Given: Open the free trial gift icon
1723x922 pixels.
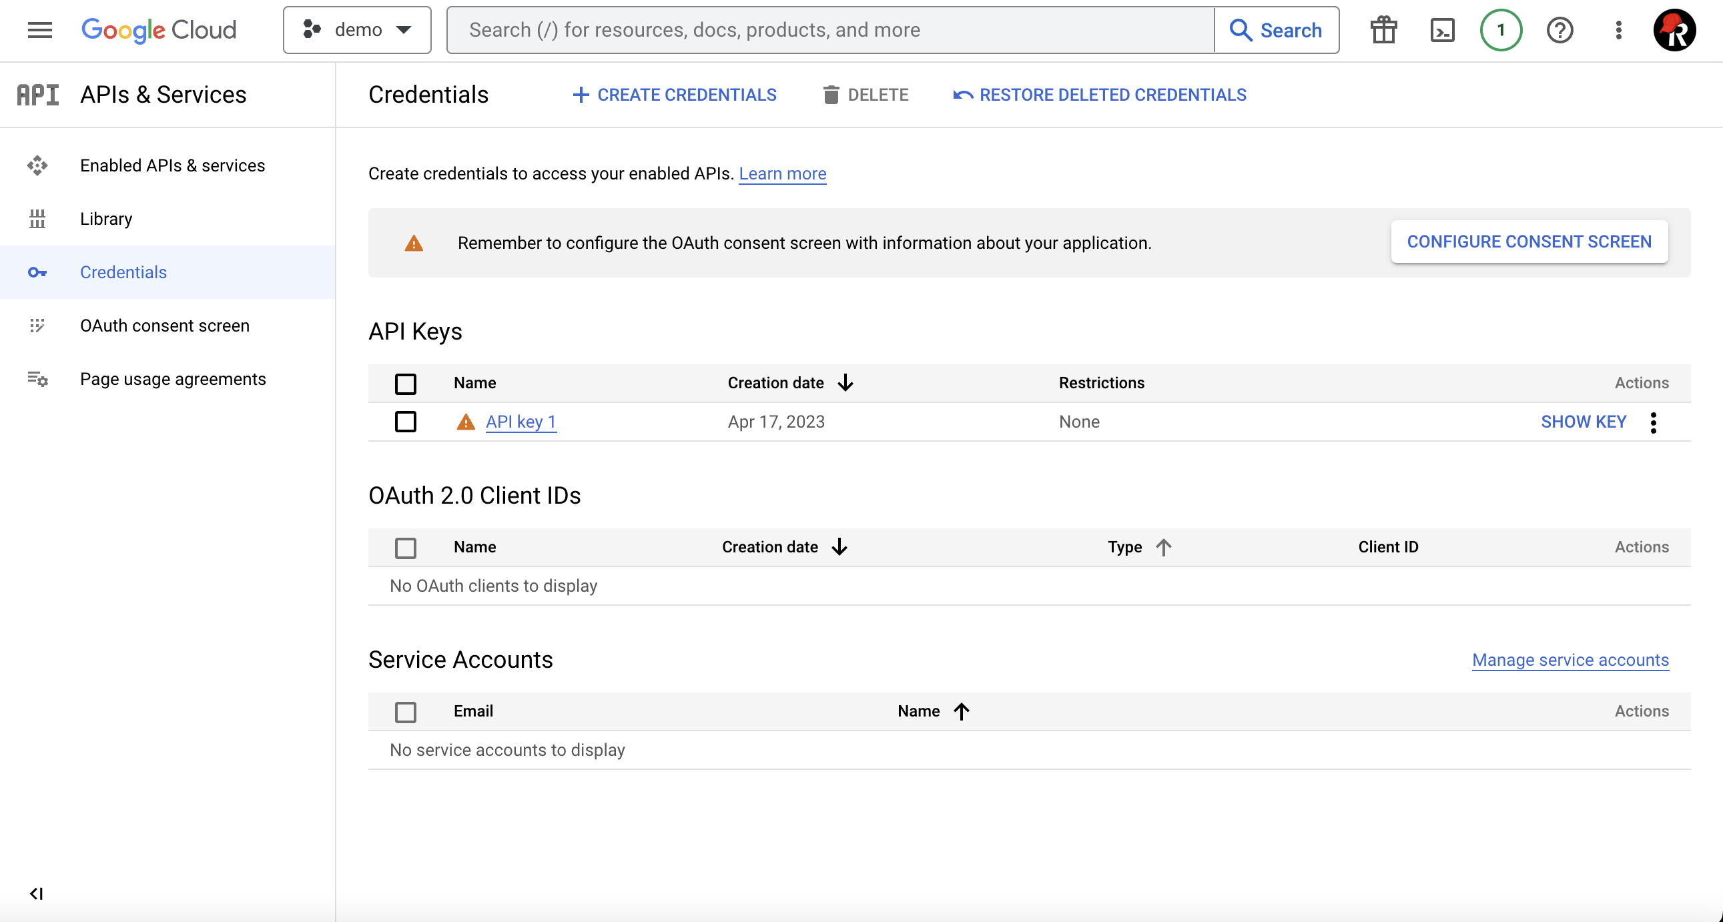Looking at the screenshot, I should pyautogui.click(x=1383, y=30).
